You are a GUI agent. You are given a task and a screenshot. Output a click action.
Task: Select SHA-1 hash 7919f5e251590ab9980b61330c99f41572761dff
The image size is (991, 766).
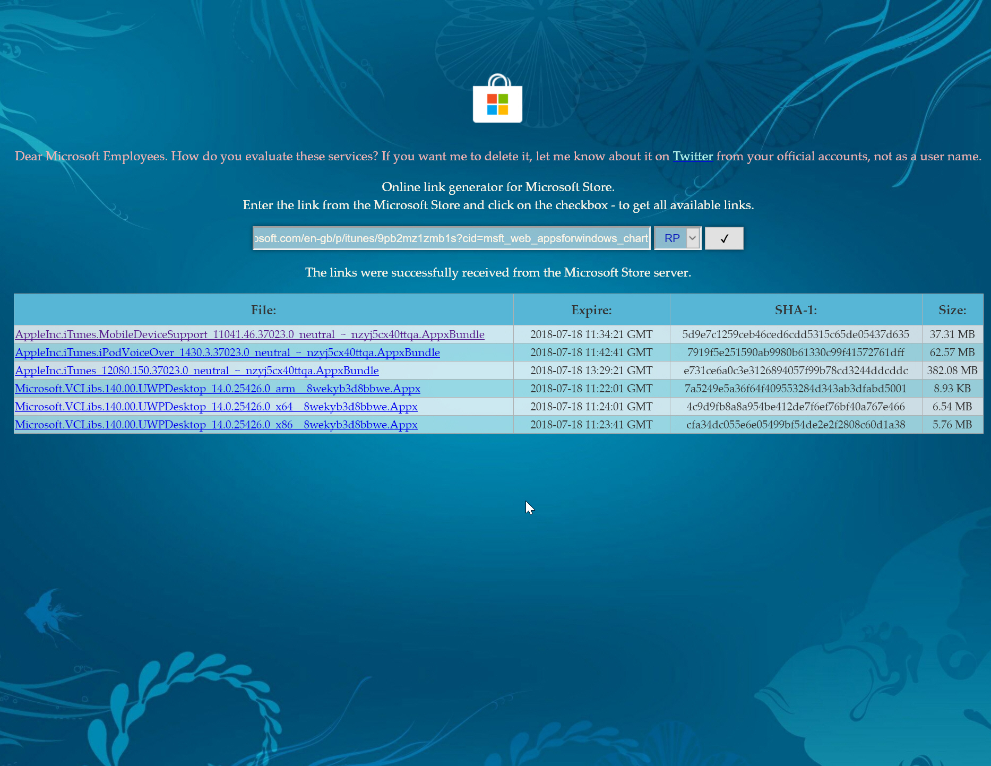[796, 352]
